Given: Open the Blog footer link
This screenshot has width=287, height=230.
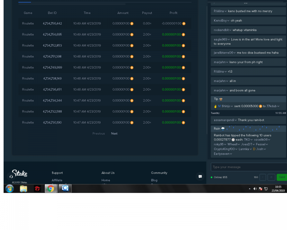Looking at the screenshot, I should (154, 180).
